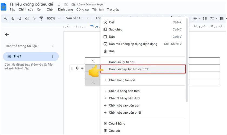
Task: Select Chèn 3 hàng bên dưới
Action: (143, 98)
